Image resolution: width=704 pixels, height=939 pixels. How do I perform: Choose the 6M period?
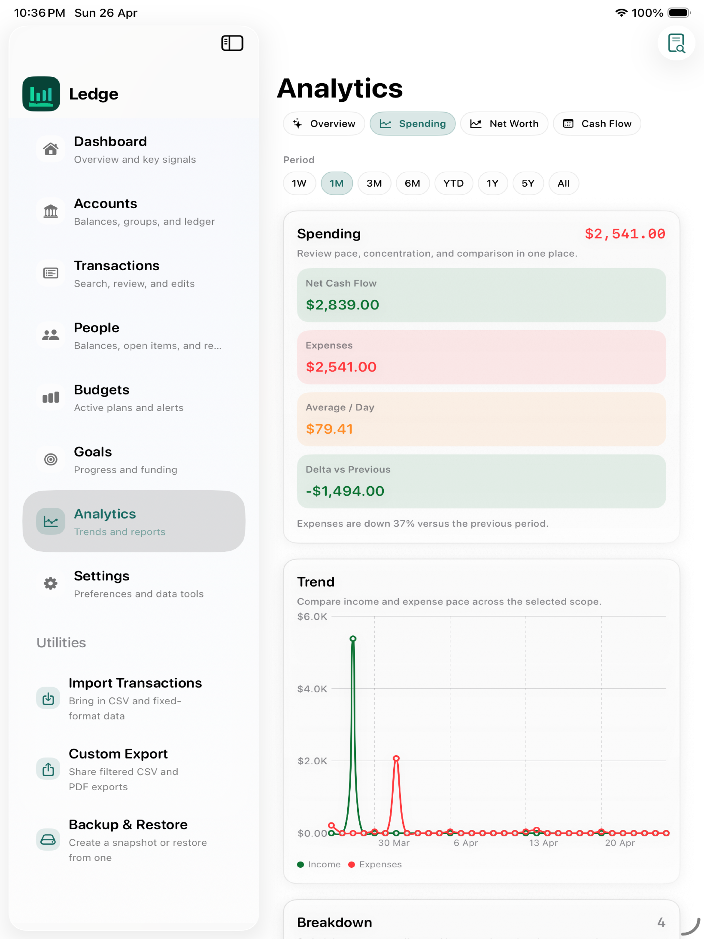412,183
